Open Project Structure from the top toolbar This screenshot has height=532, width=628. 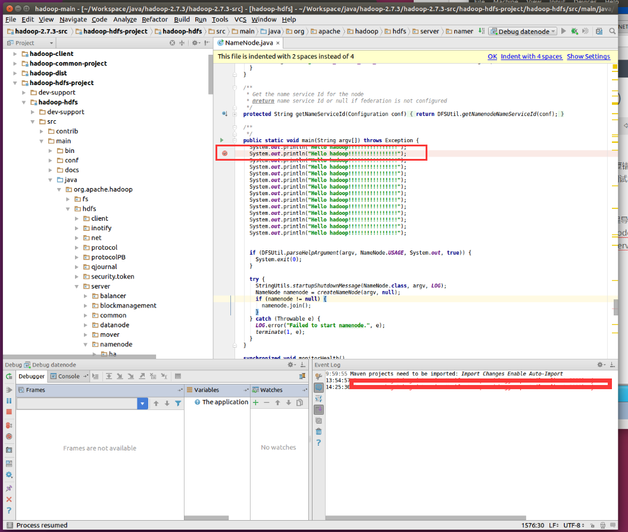[599, 31]
